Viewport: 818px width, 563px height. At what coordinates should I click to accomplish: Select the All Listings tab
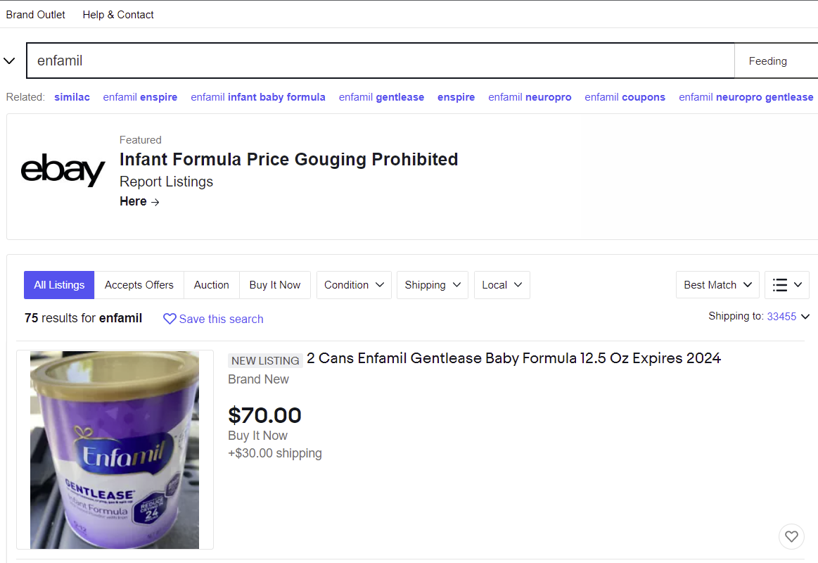pos(59,285)
